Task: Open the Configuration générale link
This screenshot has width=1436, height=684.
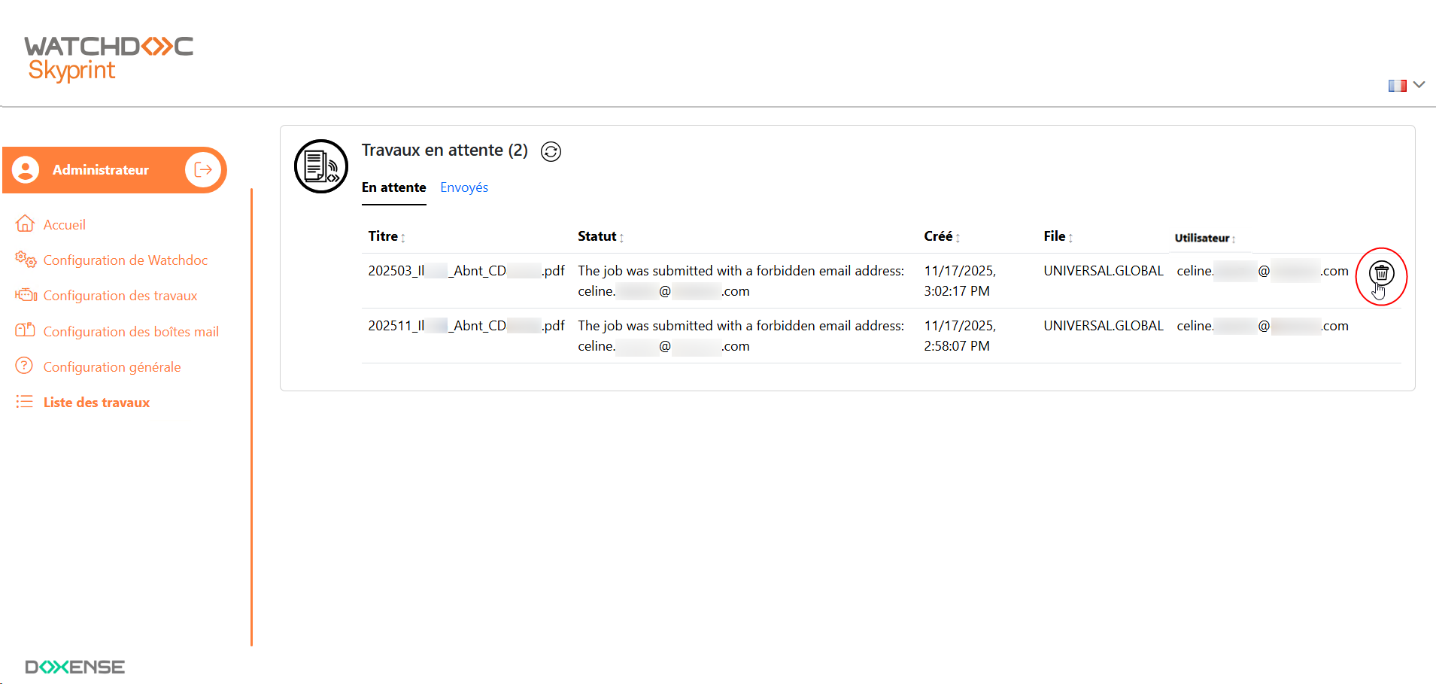Action: coord(112,367)
